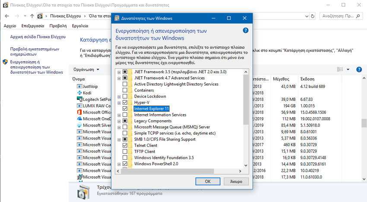The image size is (367, 202).
Task: Open address bar history dropdown
Action: click(x=307, y=16)
